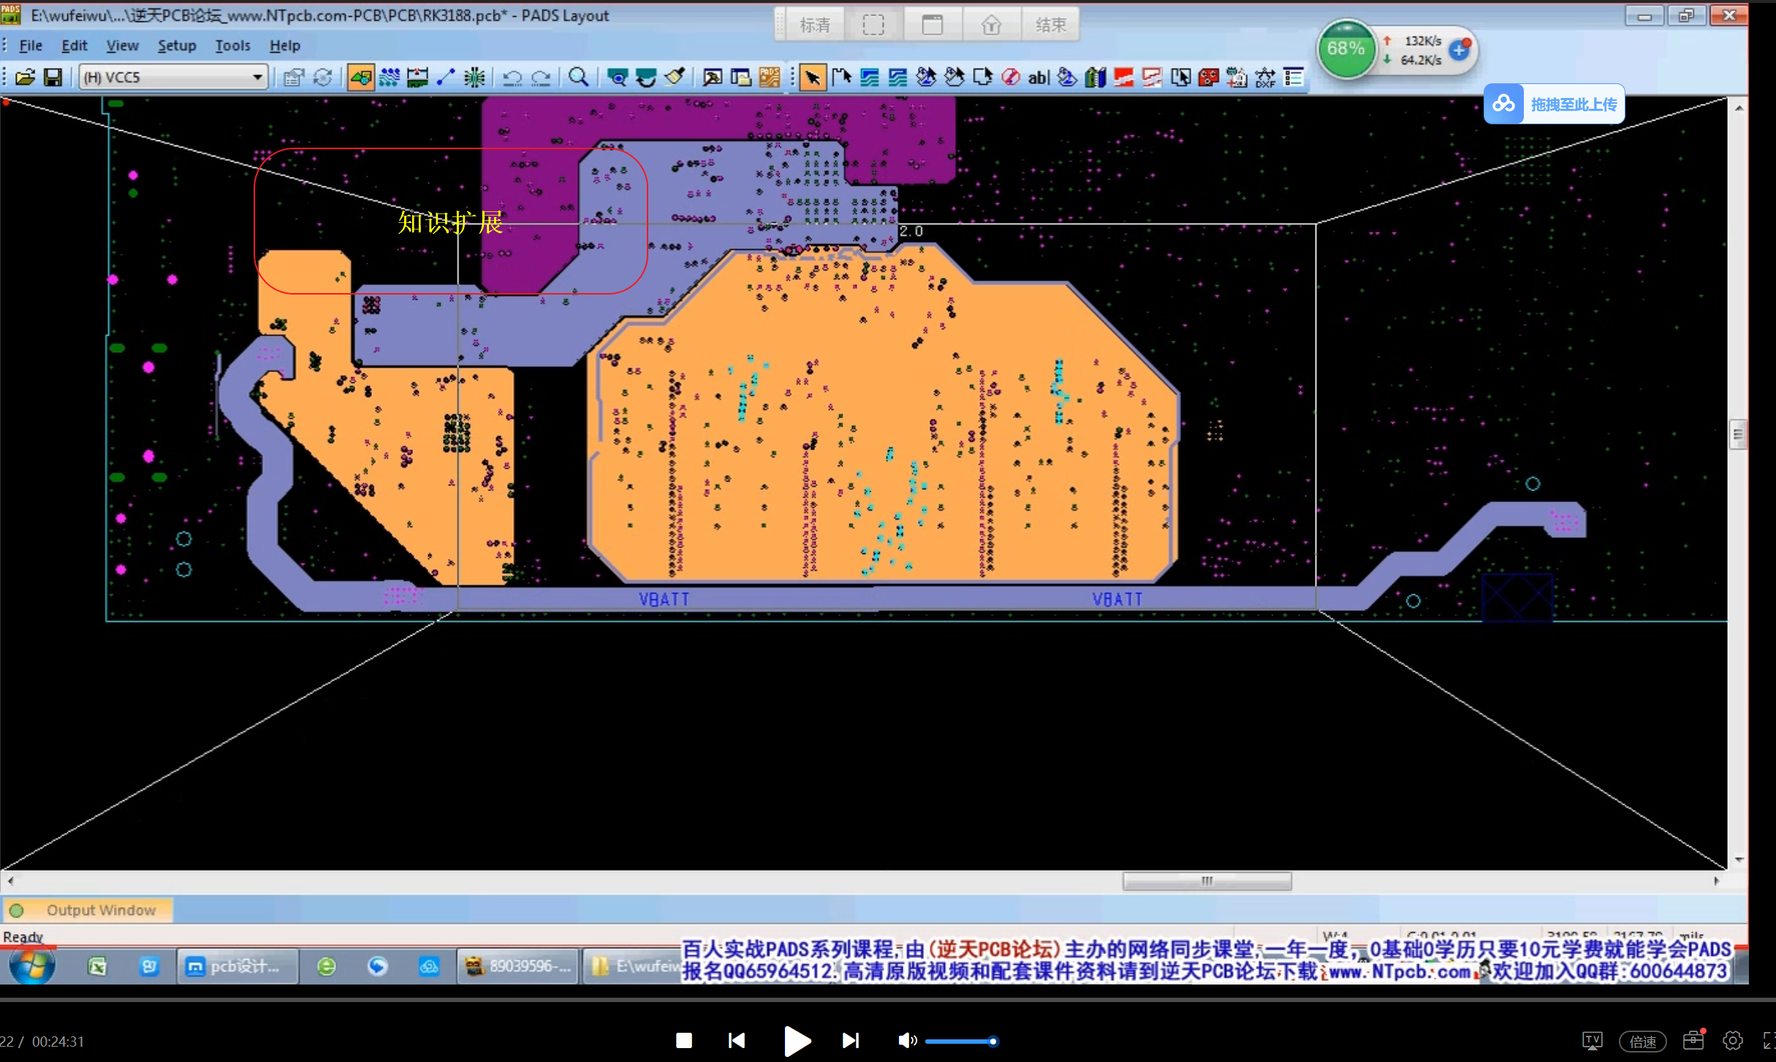The image size is (1776, 1062).
Task: Click the horizontal scrollbar thumb
Action: (1207, 881)
